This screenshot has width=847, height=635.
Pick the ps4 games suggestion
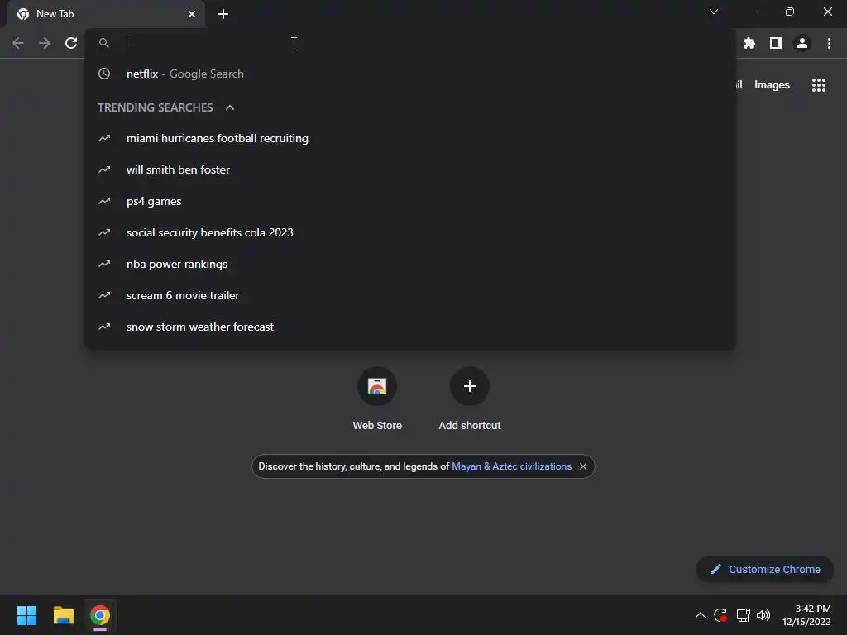click(410, 201)
